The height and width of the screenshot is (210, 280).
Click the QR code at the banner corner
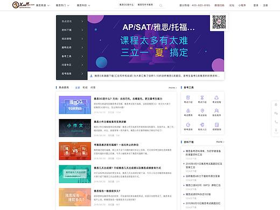(219, 22)
